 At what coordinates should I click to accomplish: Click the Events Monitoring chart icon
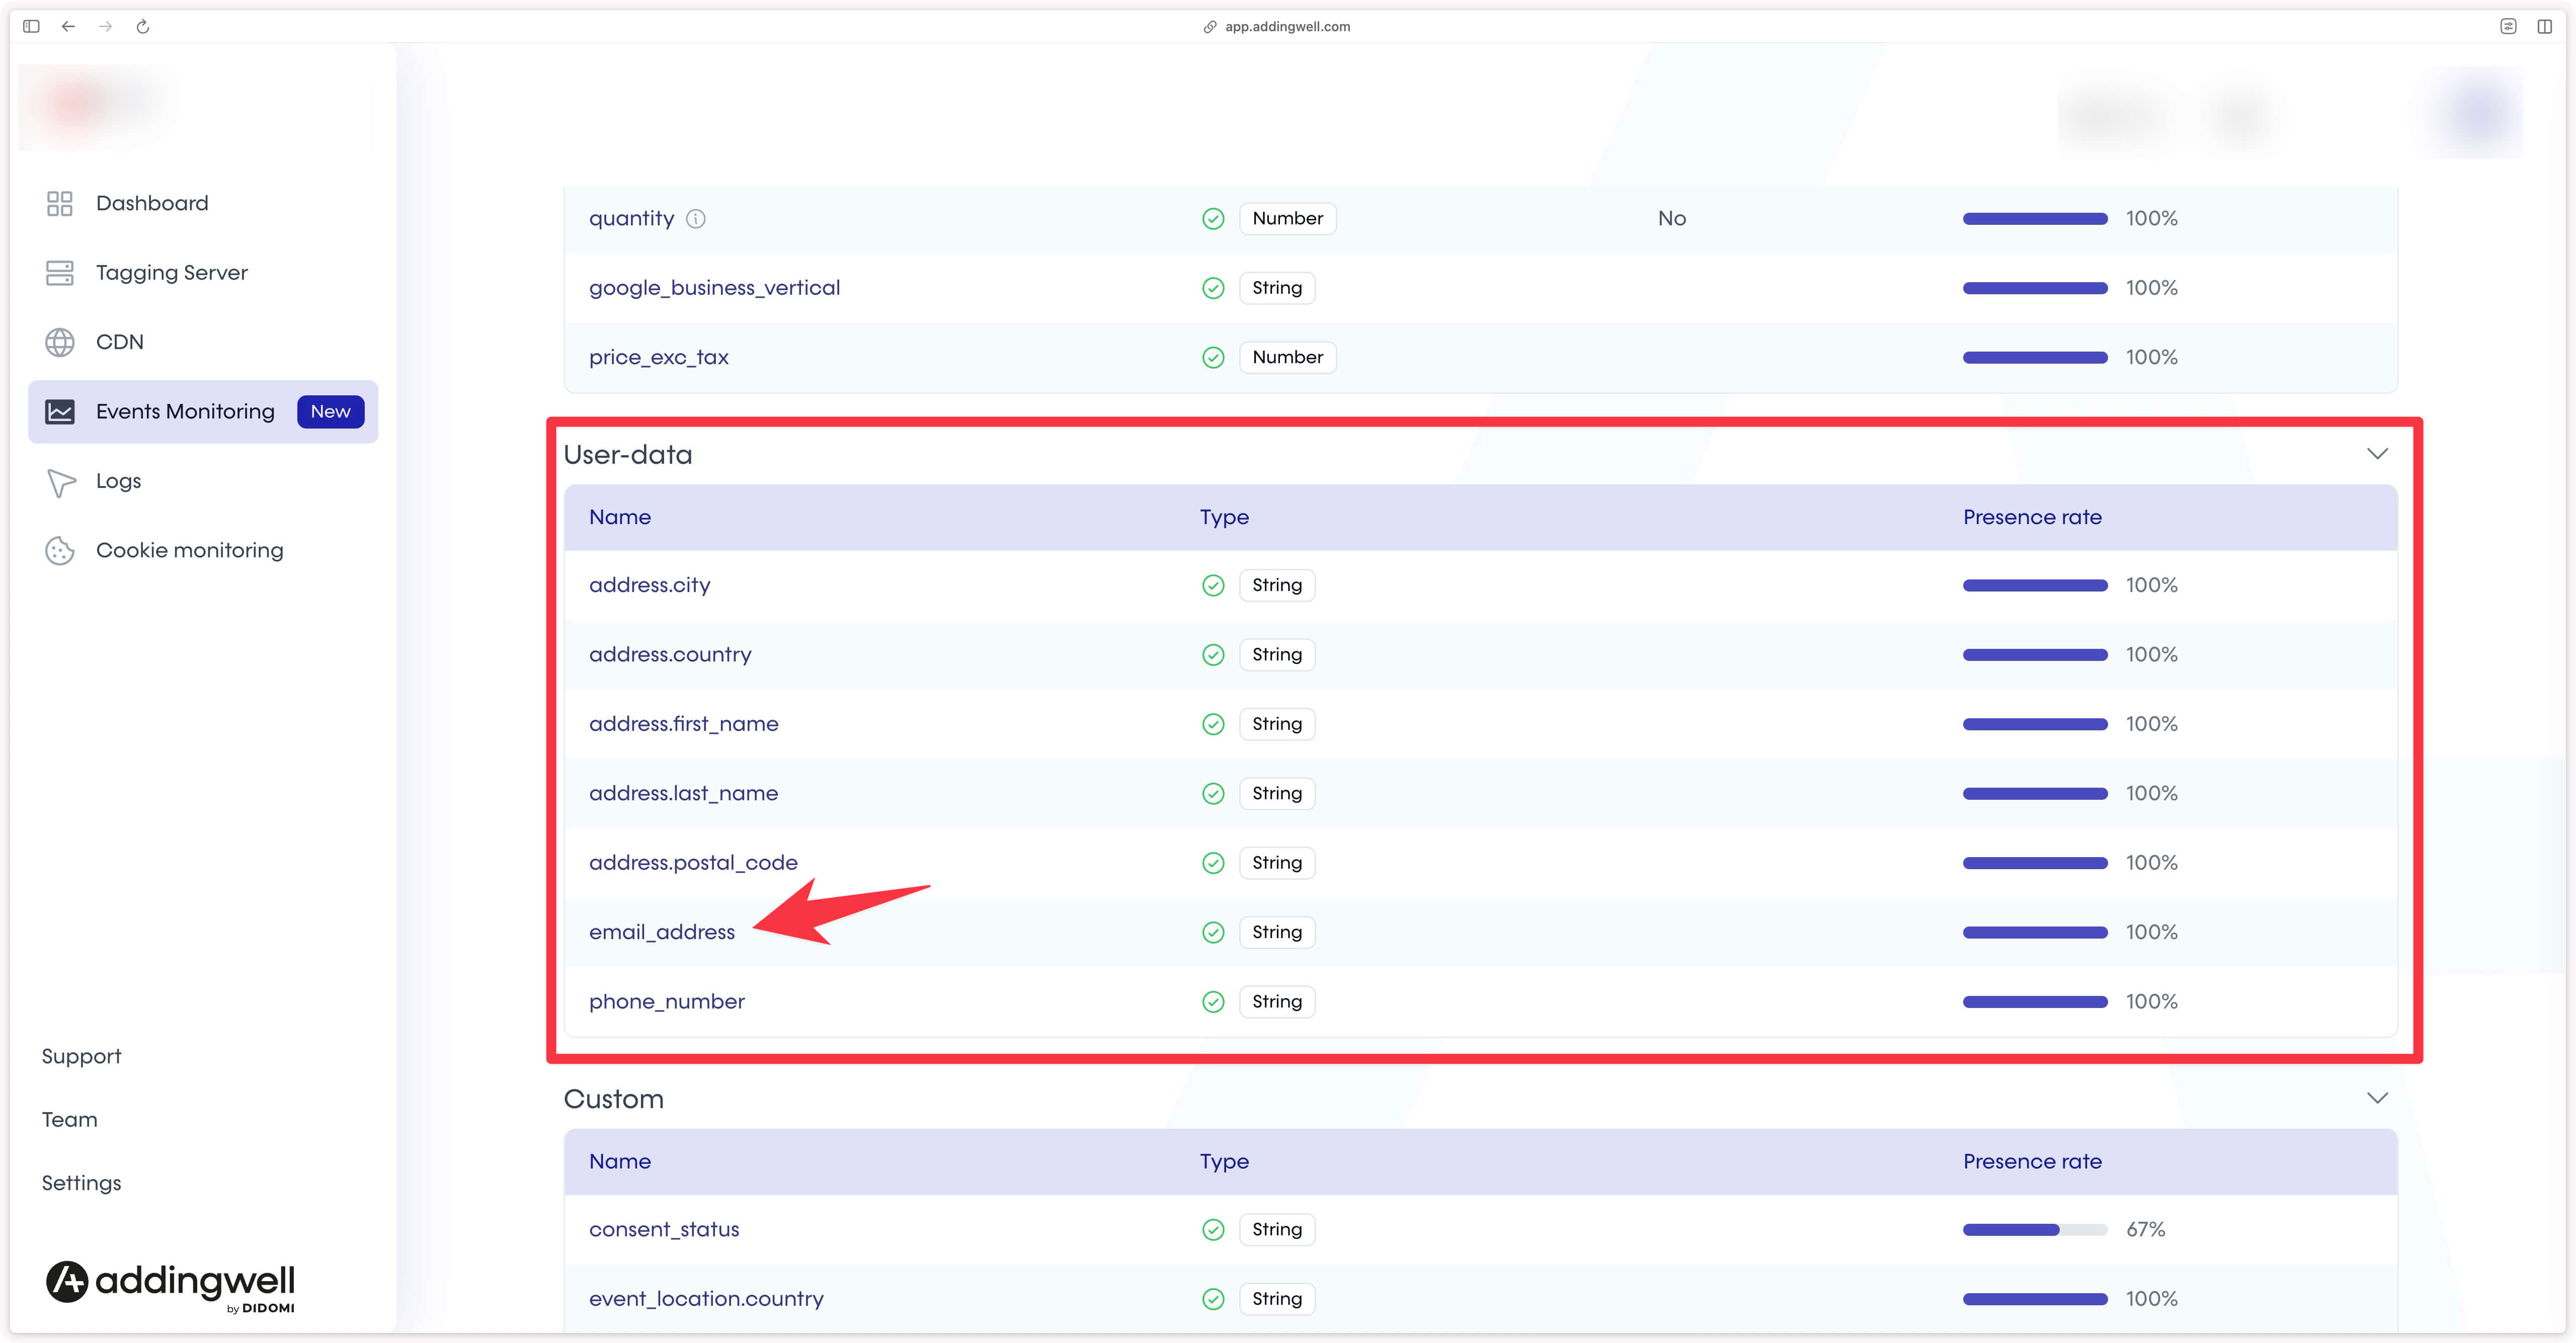click(x=59, y=411)
